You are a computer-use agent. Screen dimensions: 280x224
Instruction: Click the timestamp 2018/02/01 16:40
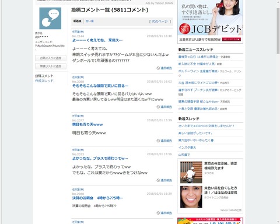[159, 36]
